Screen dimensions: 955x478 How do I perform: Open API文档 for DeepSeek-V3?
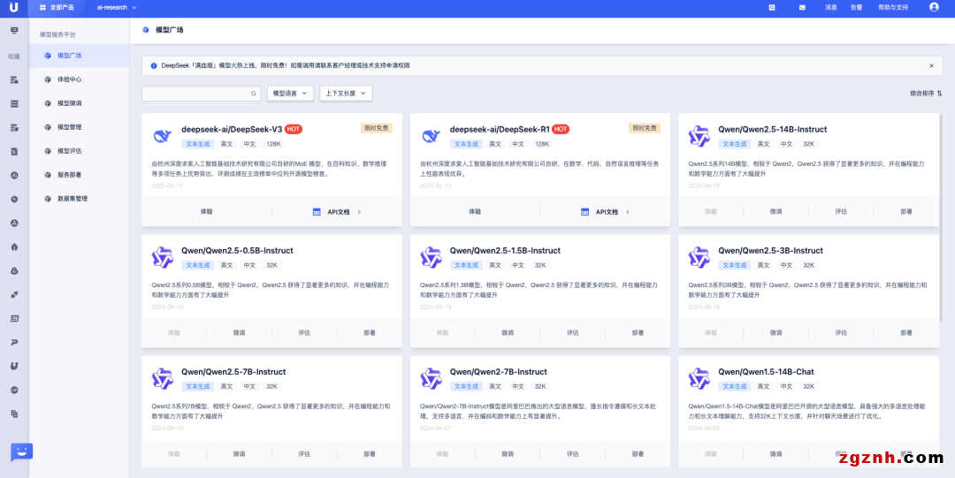(337, 212)
